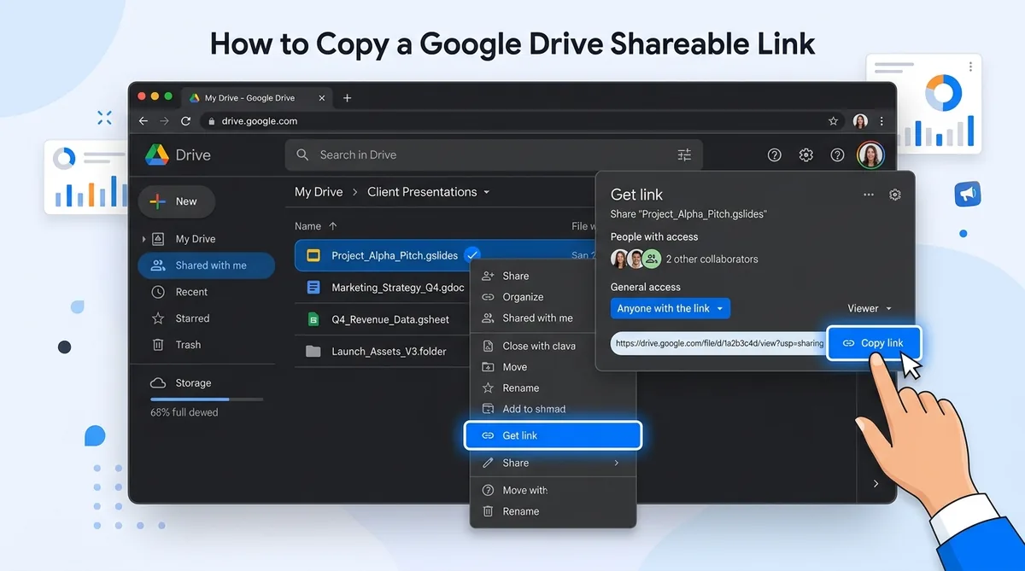Click the drive.google.com address bar
The image size is (1025, 571).
pos(522,121)
